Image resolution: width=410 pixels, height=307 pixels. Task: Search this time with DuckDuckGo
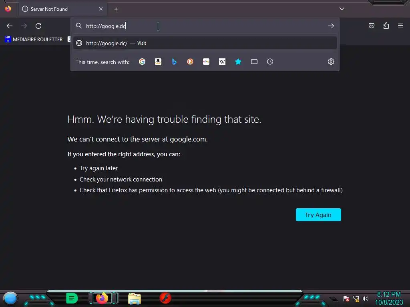click(190, 62)
